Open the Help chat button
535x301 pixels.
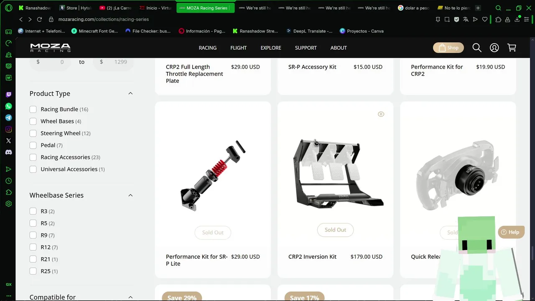click(x=511, y=232)
